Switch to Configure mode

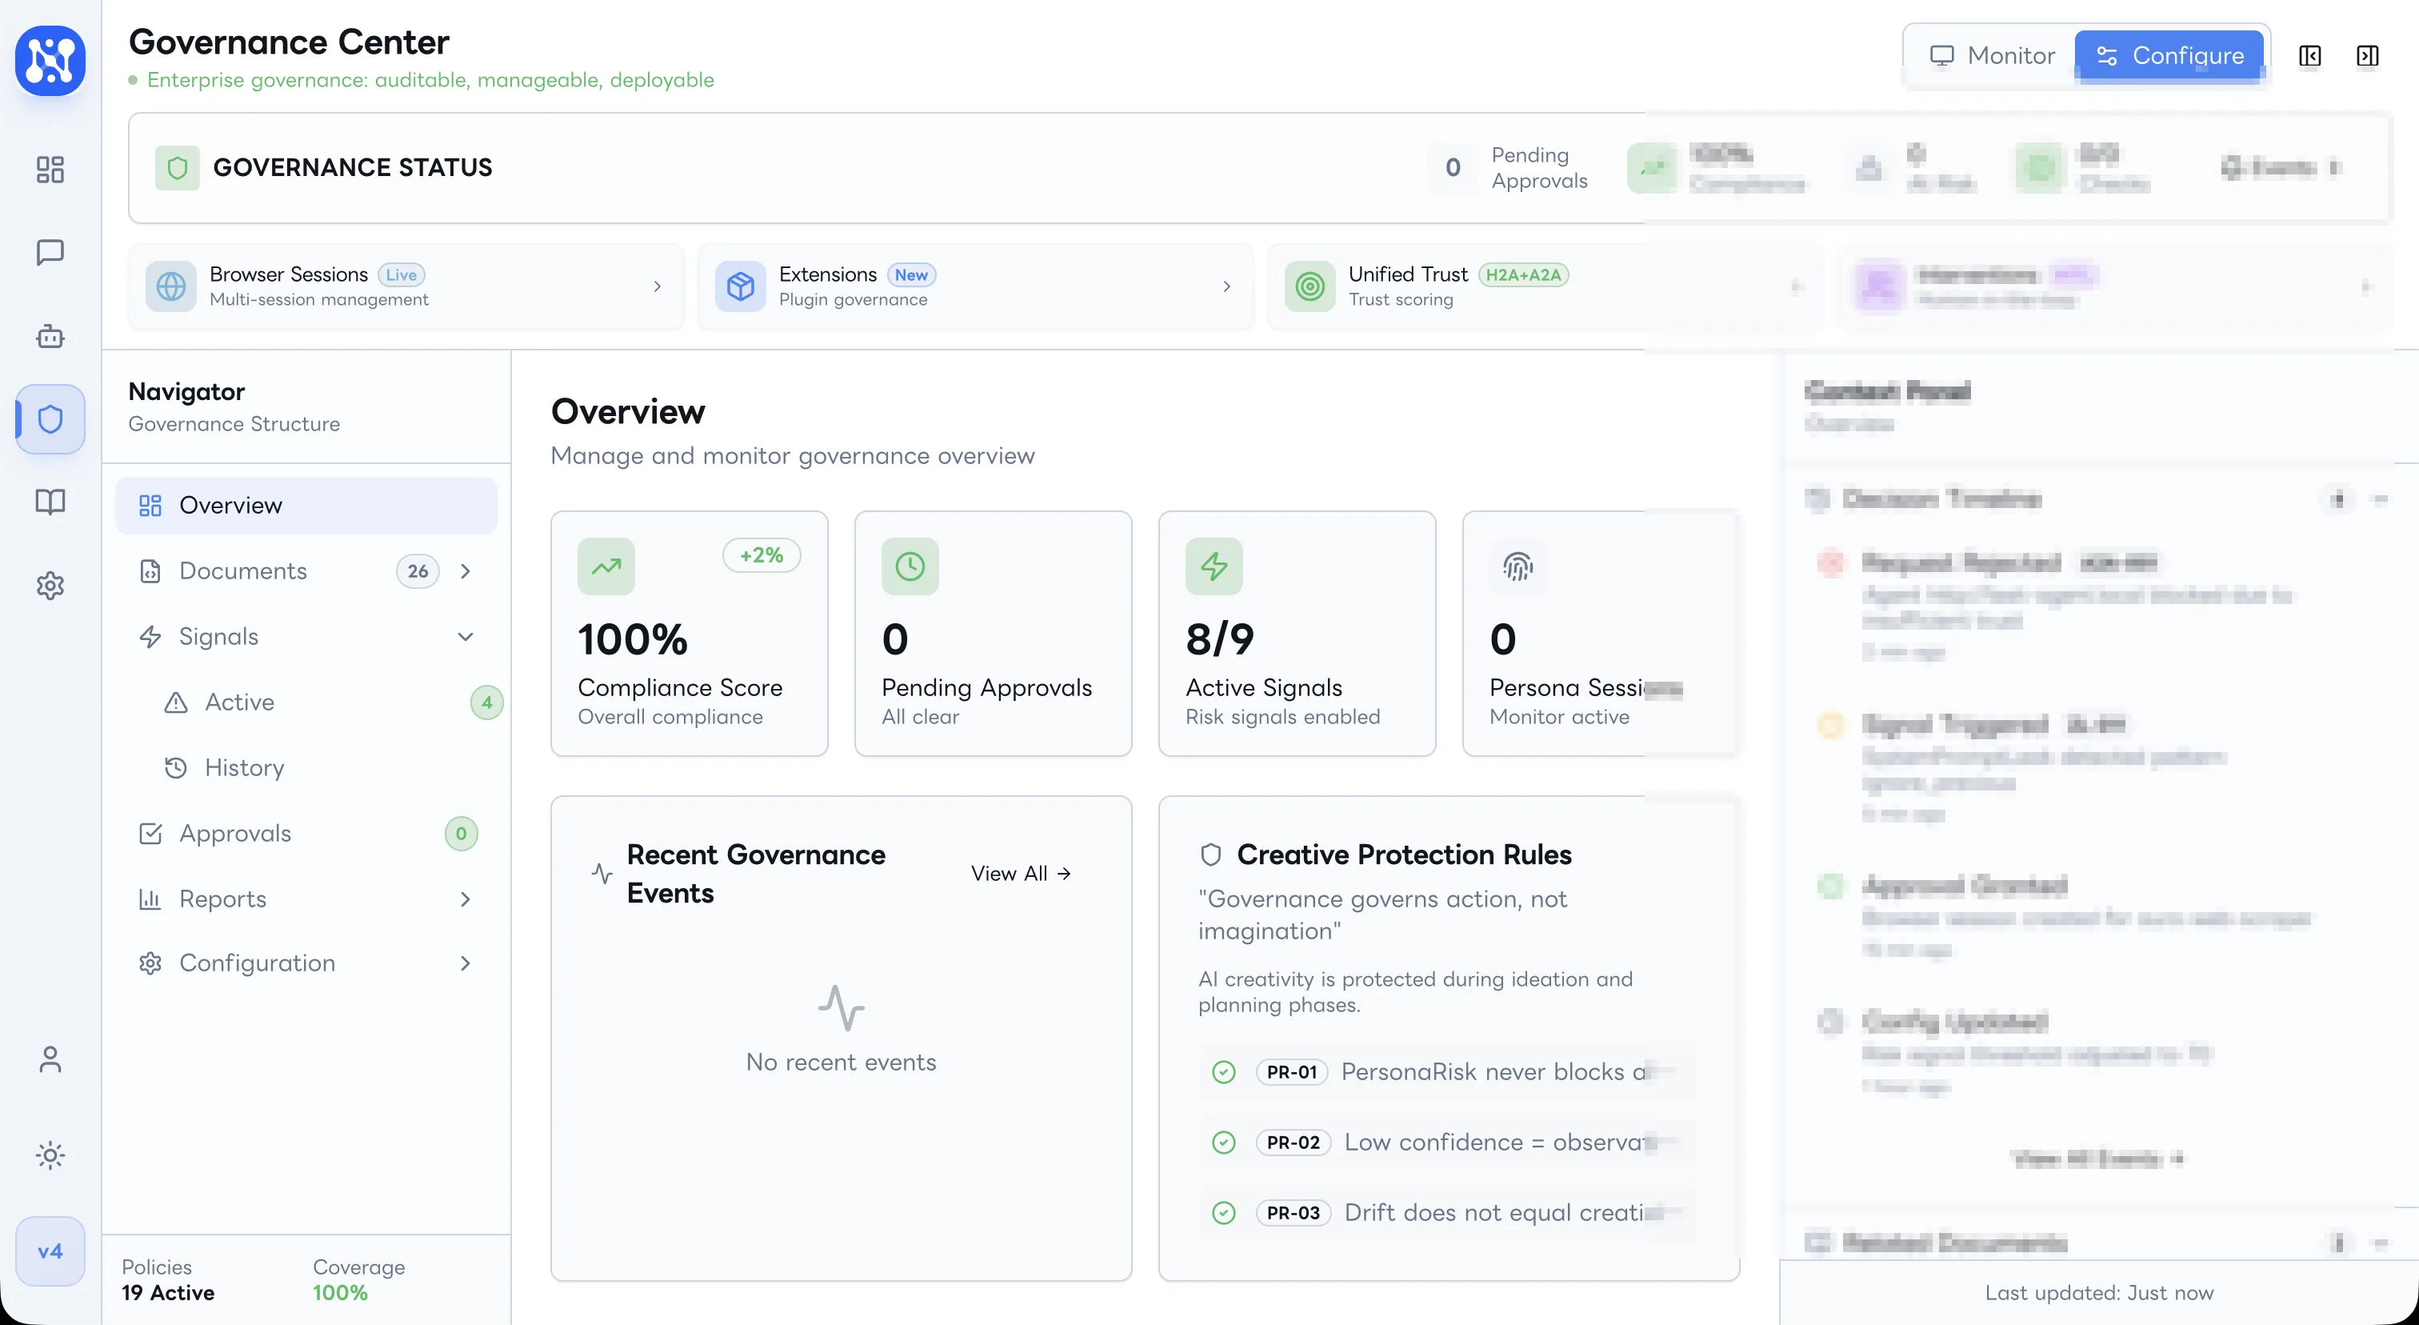click(2171, 55)
